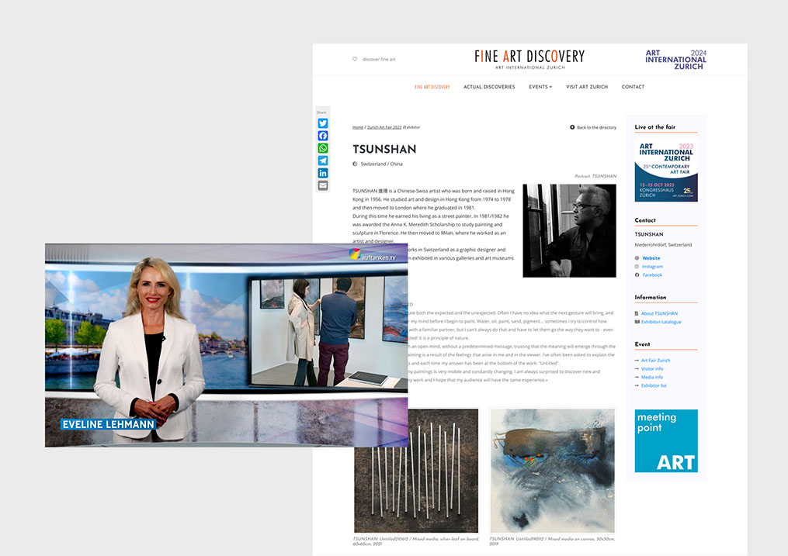Open the Media info link

[x=652, y=378]
